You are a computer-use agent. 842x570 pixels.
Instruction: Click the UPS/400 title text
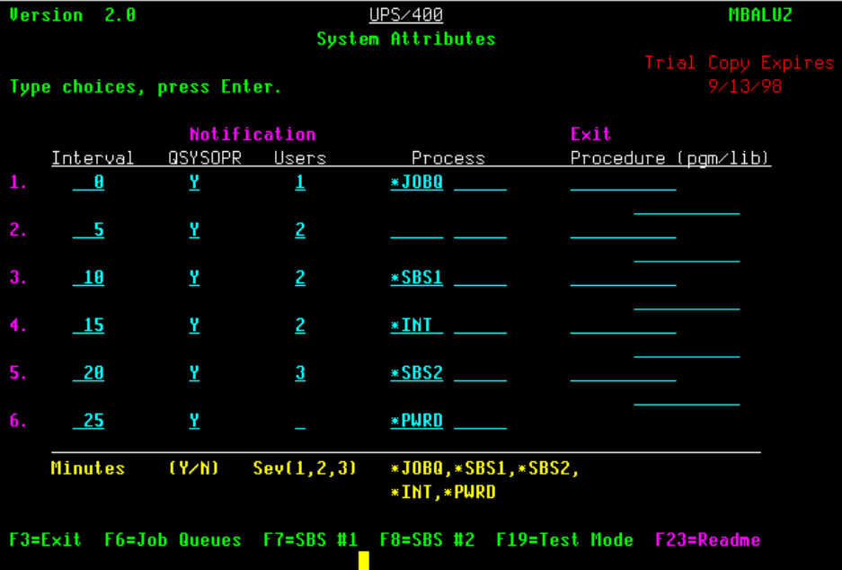406,15
